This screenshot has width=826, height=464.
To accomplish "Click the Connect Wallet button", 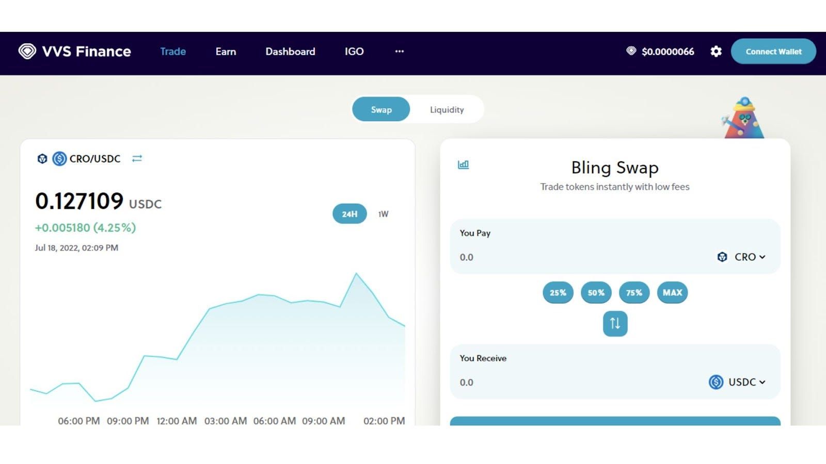I will [x=773, y=52].
